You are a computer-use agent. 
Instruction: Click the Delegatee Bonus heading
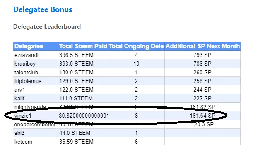pyautogui.click(x=43, y=9)
